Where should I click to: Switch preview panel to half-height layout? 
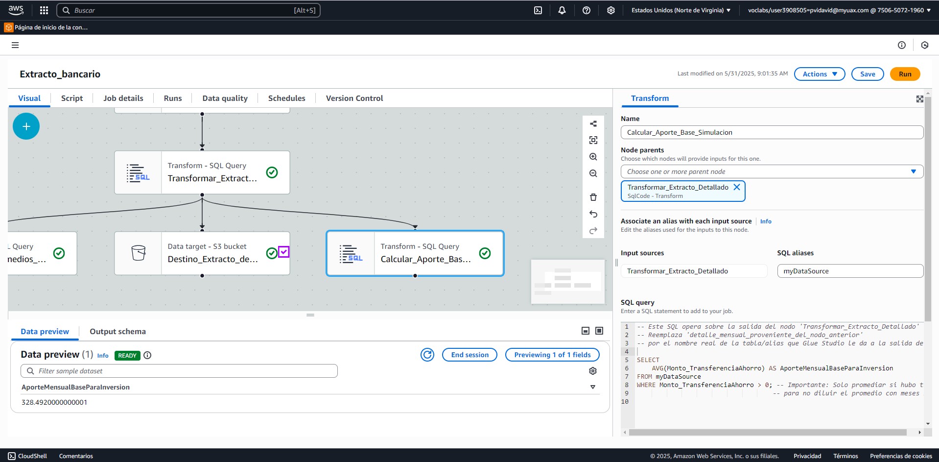[586, 331]
